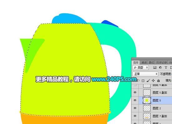Select layer name 图层 7 副本
Image resolution: width=172 pixels, height=124 pixels.
(x=160, y=116)
